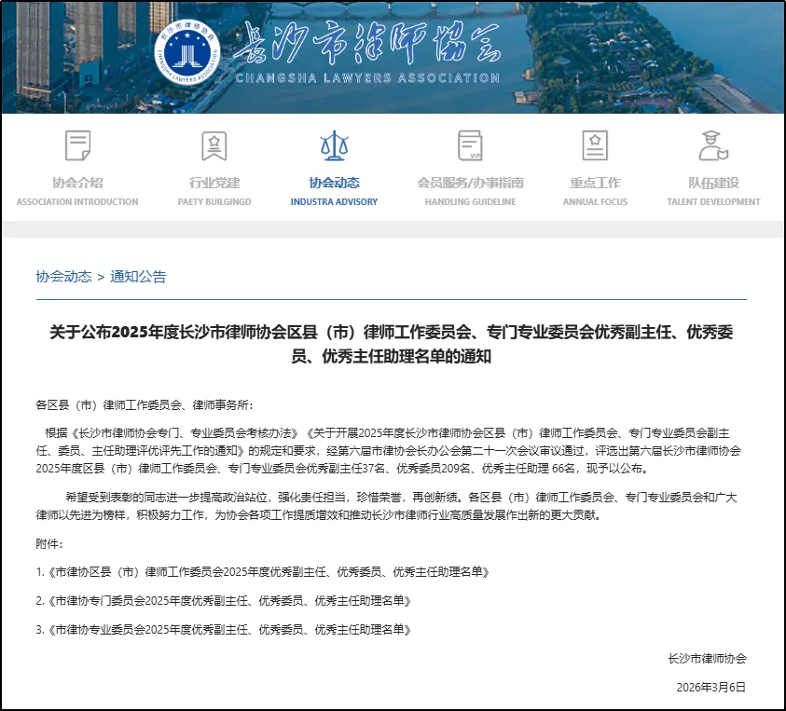The image size is (786, 711).
Task: Click the salutation 各区县（市）律师工作委员会、律师事务所
Action: point(145,404)
